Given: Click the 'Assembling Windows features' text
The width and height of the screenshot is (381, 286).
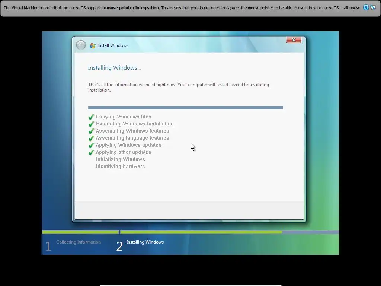Looking at the screenshot, I should [132, 131].
